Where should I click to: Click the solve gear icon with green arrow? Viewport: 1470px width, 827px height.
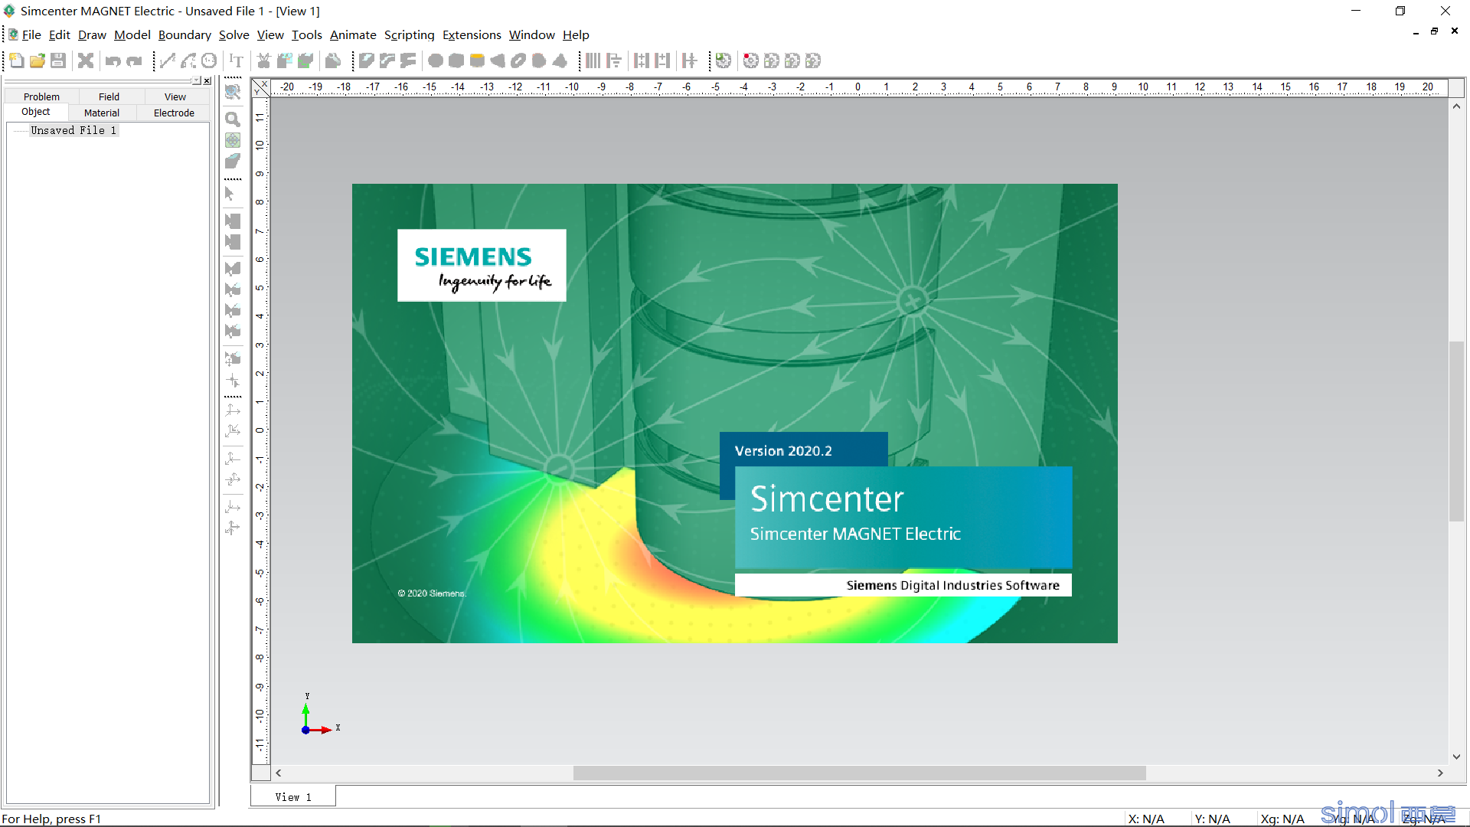(x=724, y=60)
